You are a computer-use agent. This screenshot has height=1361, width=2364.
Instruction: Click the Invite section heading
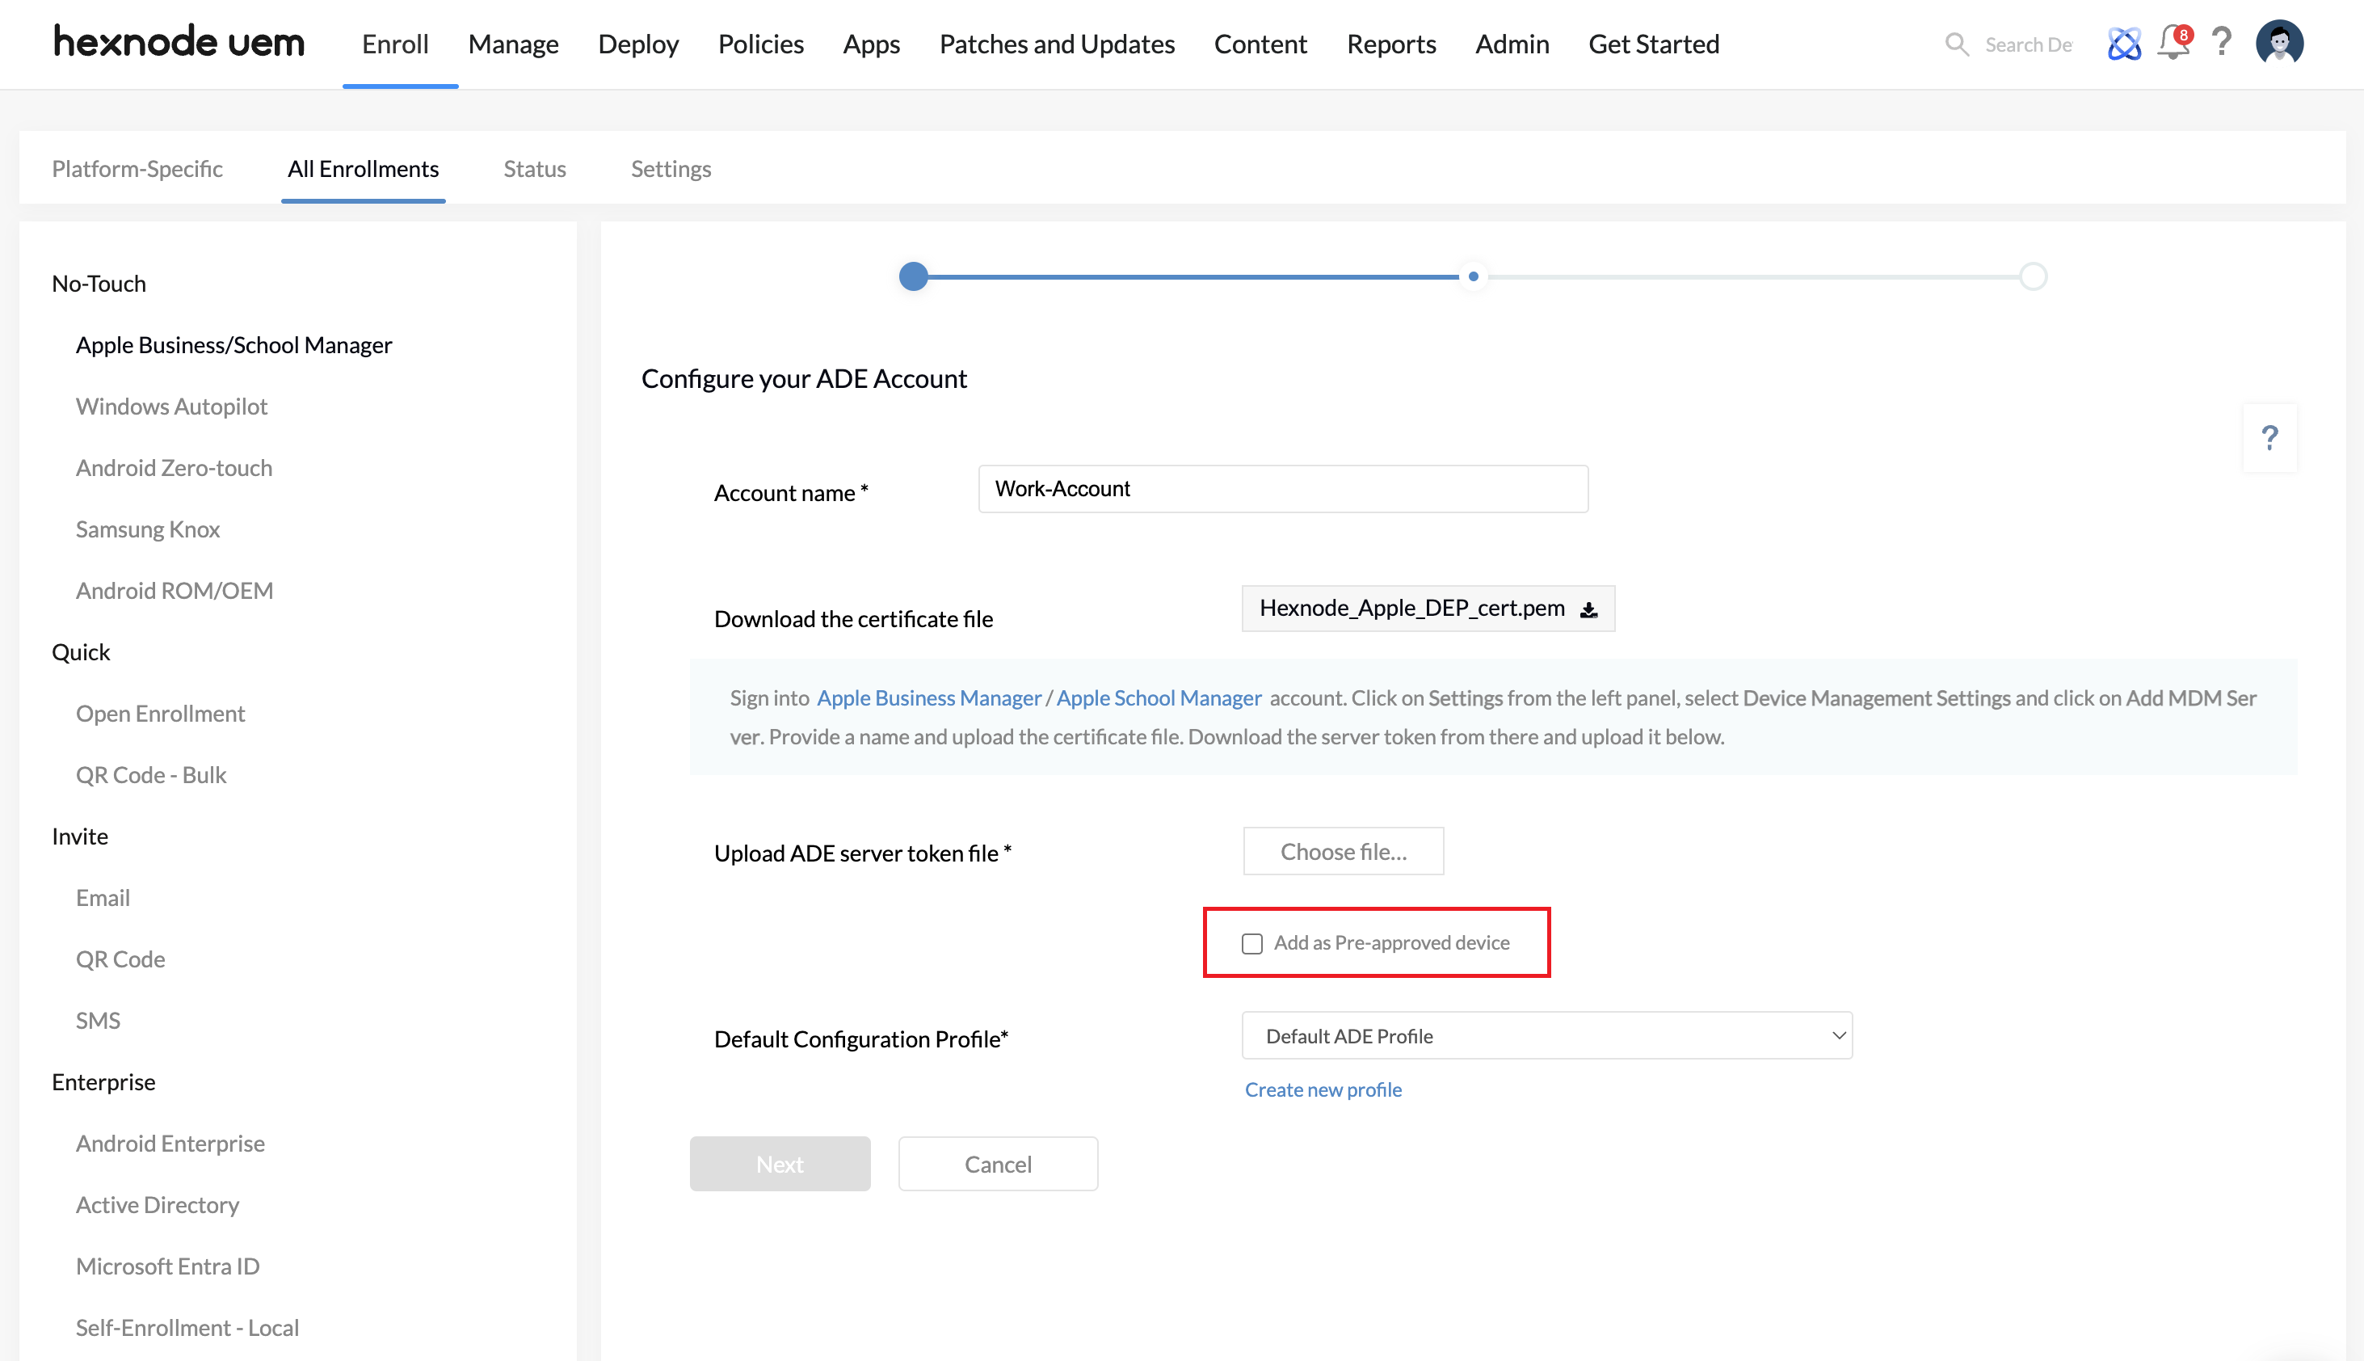click(79, 836)
